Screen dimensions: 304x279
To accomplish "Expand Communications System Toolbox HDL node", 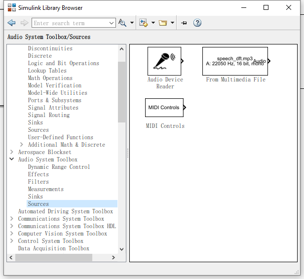I will [x=12, y=226].
